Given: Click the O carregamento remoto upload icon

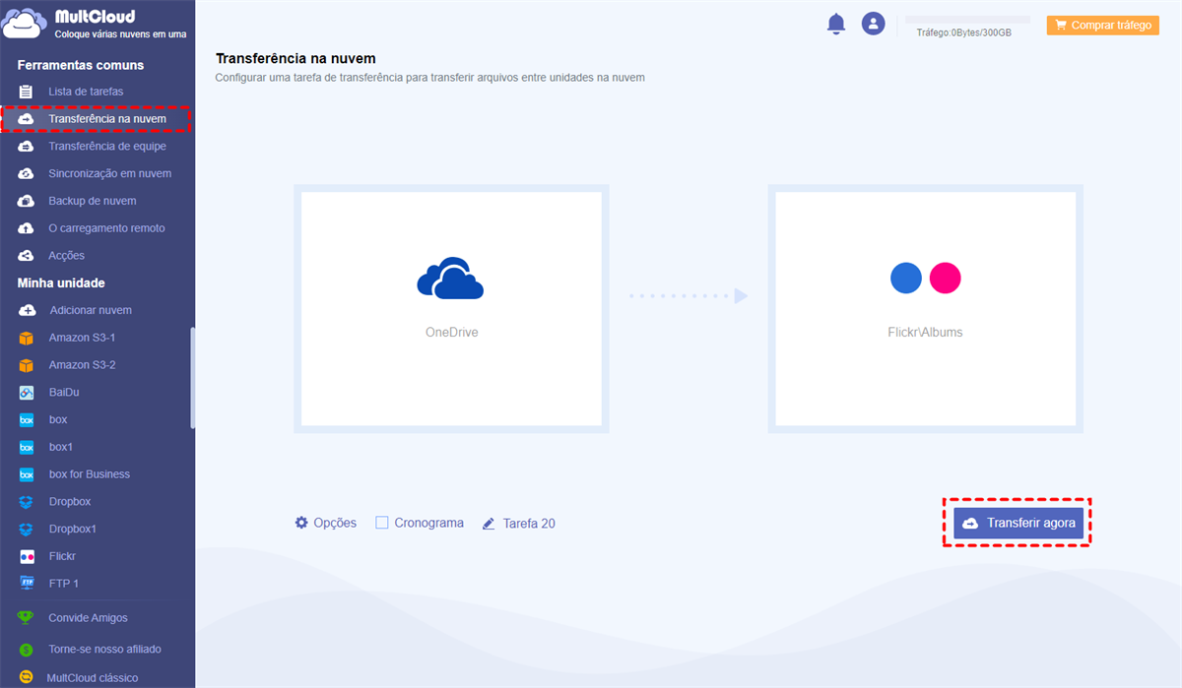Looking at the screenshot, I should (x=27, y=228).
